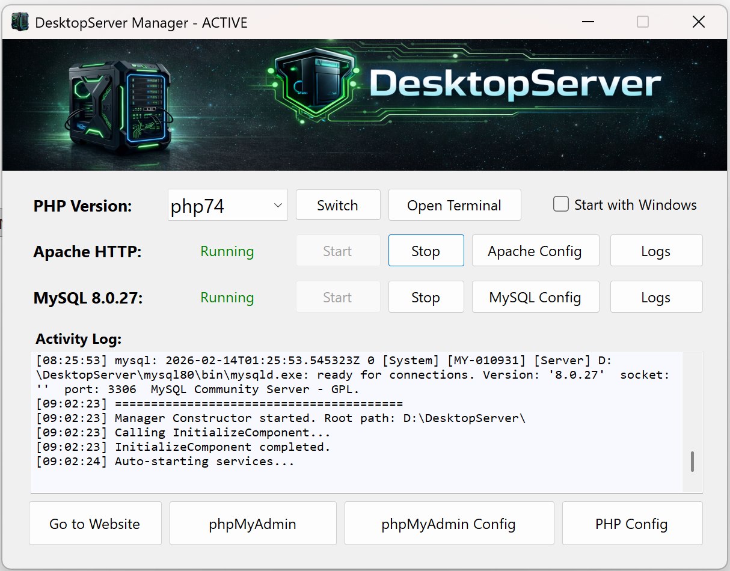Click the Activity Log scrollbar thumb
This screenshot has height=571, width=730.
pos(693,462)
